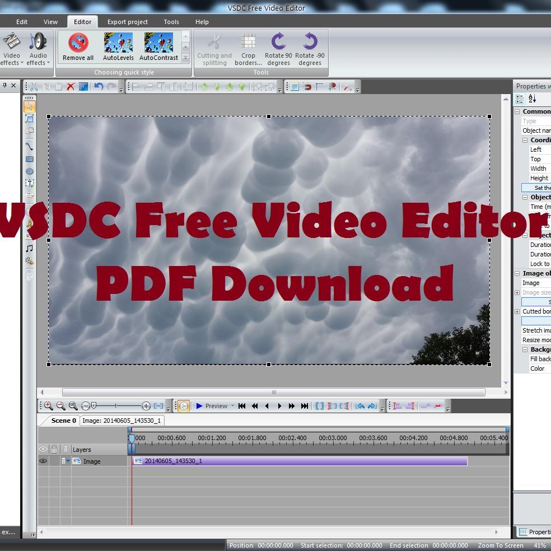Select the text tool
Screen dimensions: 551x551
coord(30,183)
